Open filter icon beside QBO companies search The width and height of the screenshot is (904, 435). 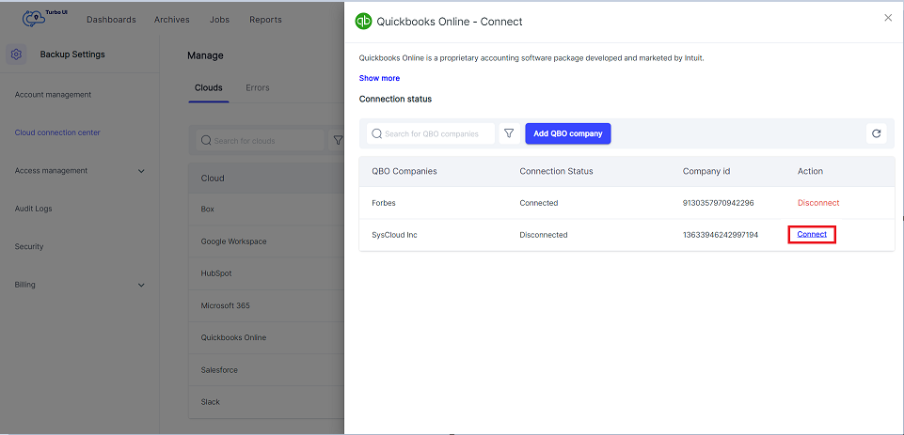(x=509, y=133)
